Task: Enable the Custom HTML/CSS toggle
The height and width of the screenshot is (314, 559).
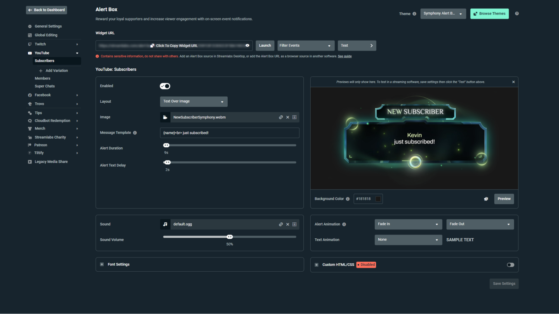Action: click(510, 265)
